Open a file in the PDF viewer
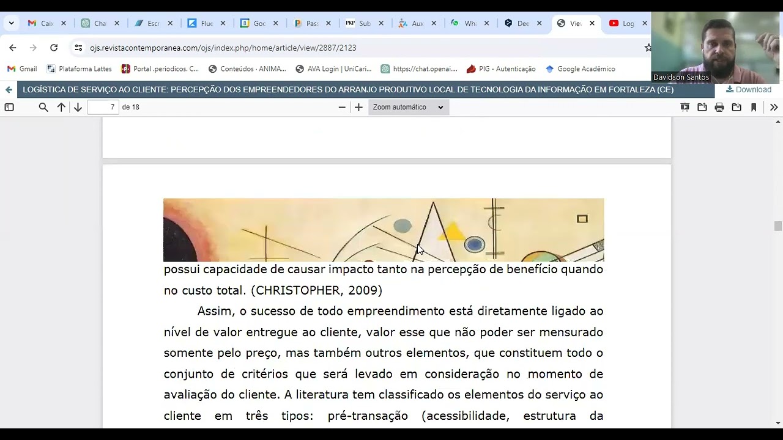Screen dimensions: 783x440 click(x=702, y=107)
